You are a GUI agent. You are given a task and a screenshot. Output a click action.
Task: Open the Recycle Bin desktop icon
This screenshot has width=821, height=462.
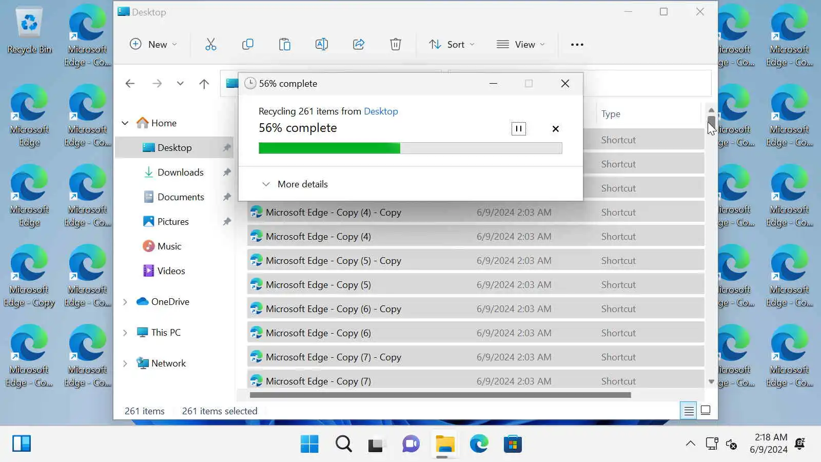(29, 30)
